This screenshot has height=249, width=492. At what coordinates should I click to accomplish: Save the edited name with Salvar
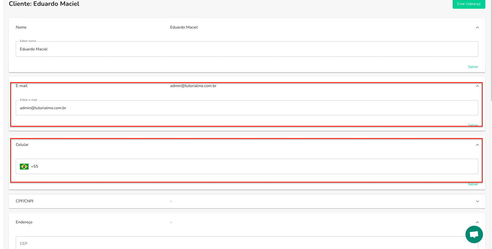473,67
